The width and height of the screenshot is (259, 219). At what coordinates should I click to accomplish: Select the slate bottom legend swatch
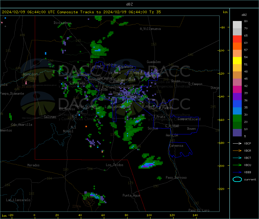[237, 133]
